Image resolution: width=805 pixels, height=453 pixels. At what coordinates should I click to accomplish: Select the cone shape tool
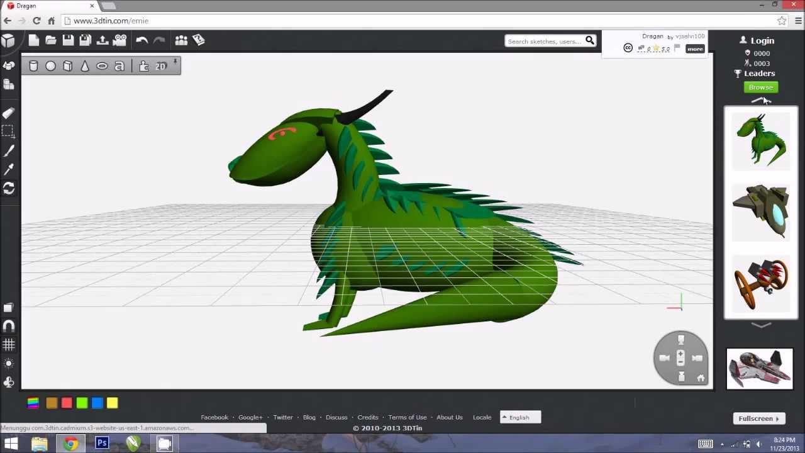pyautogui.click(x=85, y=66)
